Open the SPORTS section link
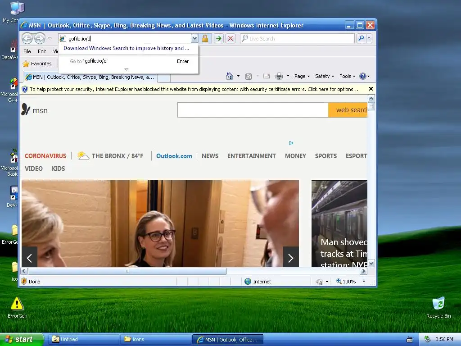Image resolution: width=461 pixels, height=346 pixels. pyautogui.click(x=326, y=156)
